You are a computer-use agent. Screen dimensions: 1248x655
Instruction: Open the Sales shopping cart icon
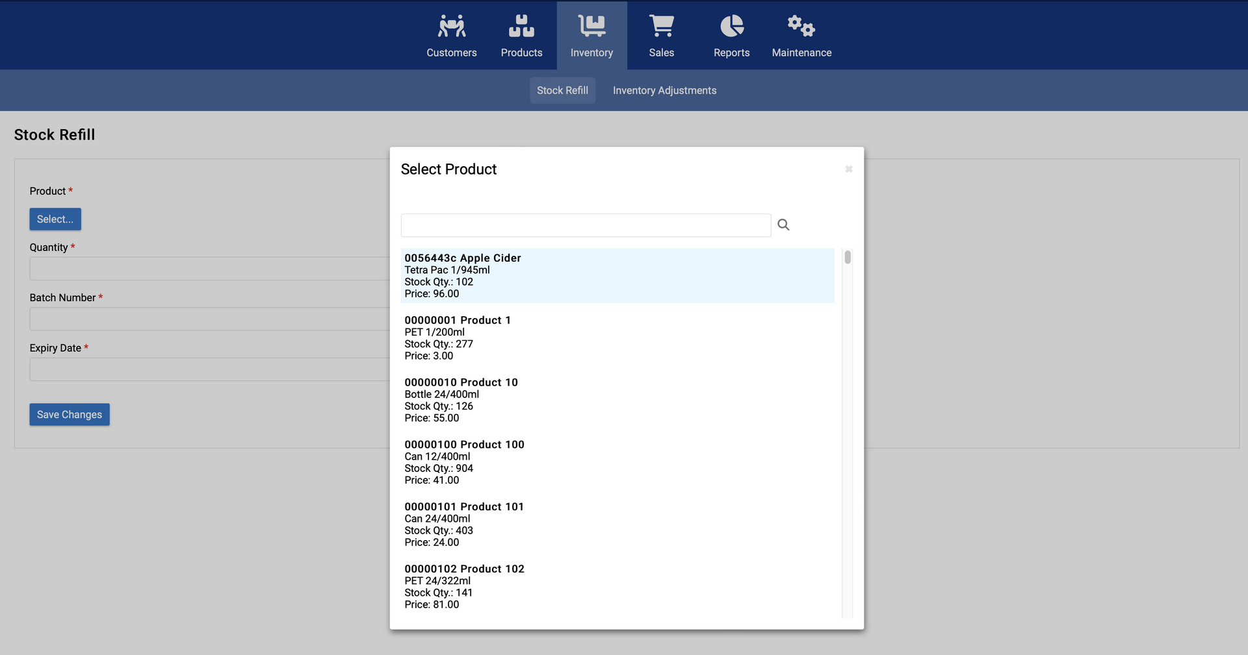click(661, 27)
